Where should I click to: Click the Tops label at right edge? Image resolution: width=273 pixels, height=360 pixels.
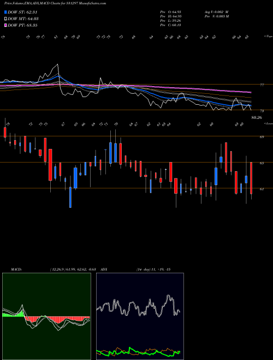pos(268,37)
